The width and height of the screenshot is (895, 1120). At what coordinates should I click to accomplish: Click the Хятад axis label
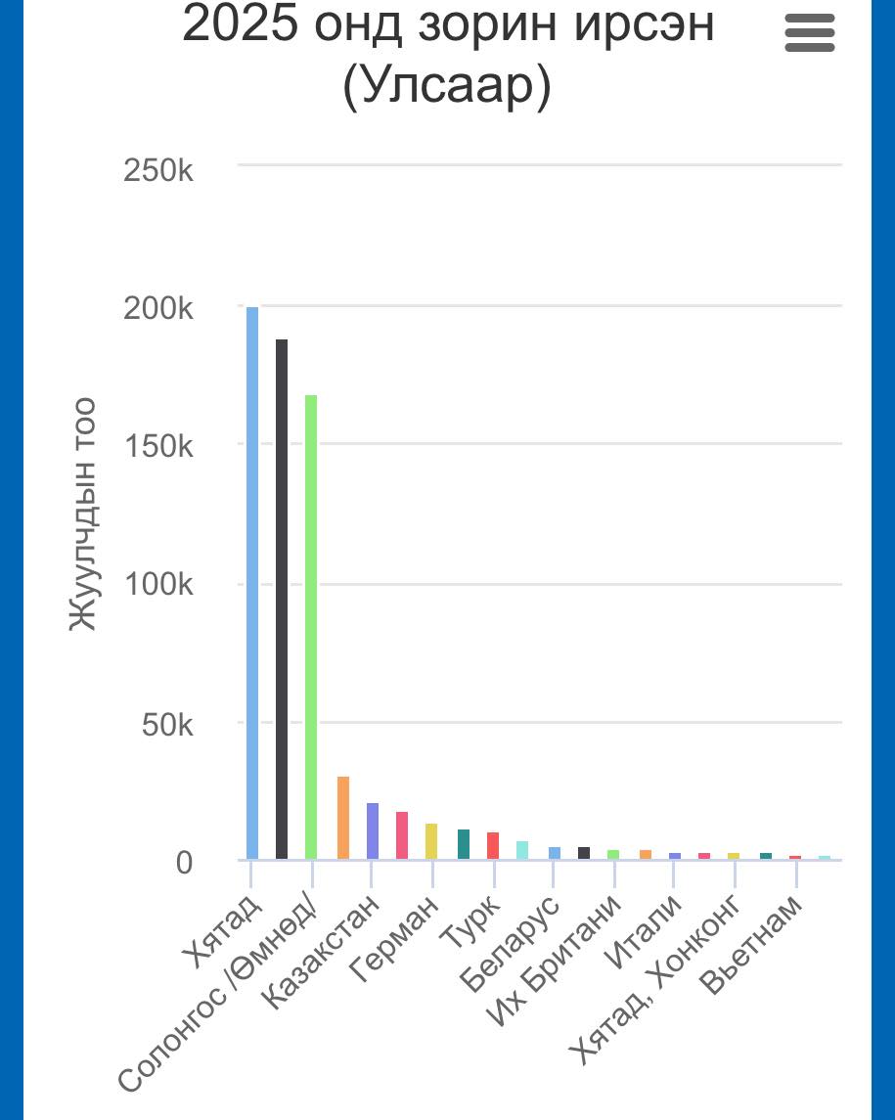223,930
